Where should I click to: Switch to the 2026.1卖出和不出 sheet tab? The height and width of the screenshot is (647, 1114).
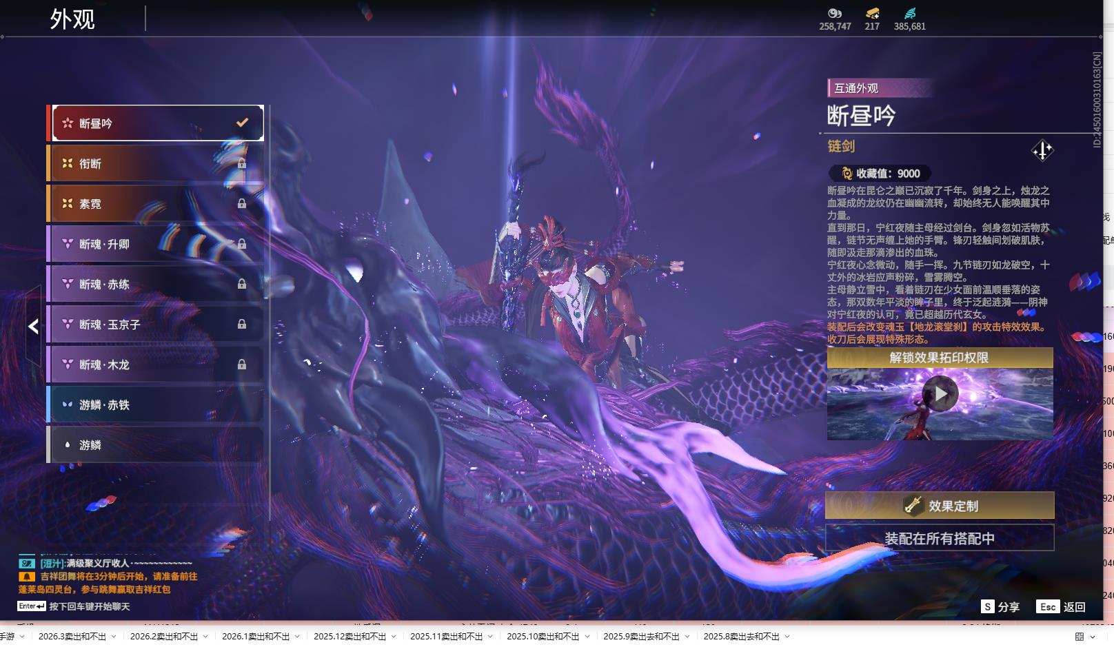coord(256,637)
